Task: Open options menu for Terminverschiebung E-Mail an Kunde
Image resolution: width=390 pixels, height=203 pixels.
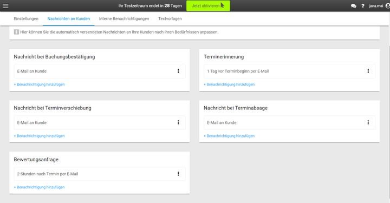Action: [178, 122]
